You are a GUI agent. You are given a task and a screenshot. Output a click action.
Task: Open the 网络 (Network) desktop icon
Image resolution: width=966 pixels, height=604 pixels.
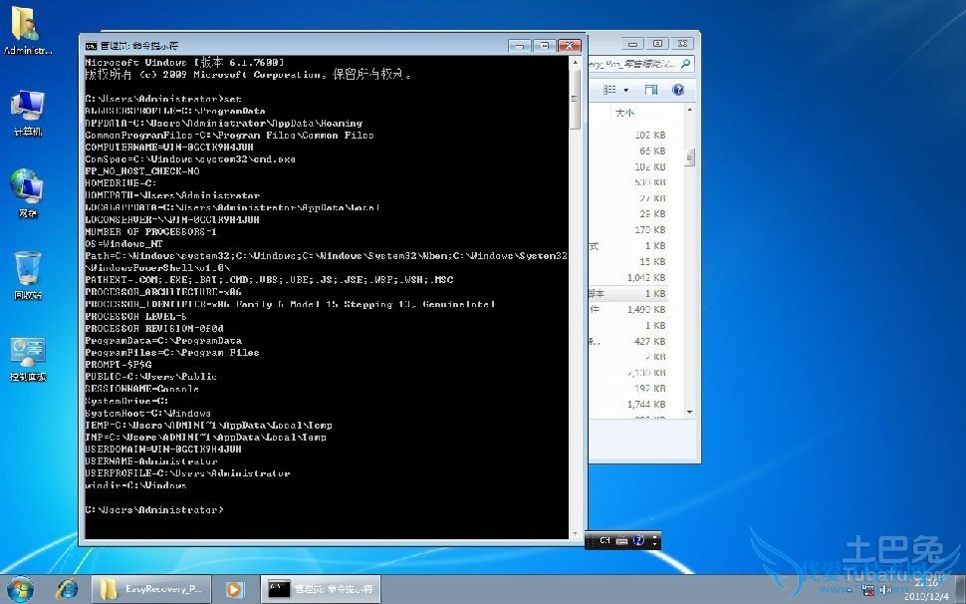click(x=27, y=193)
